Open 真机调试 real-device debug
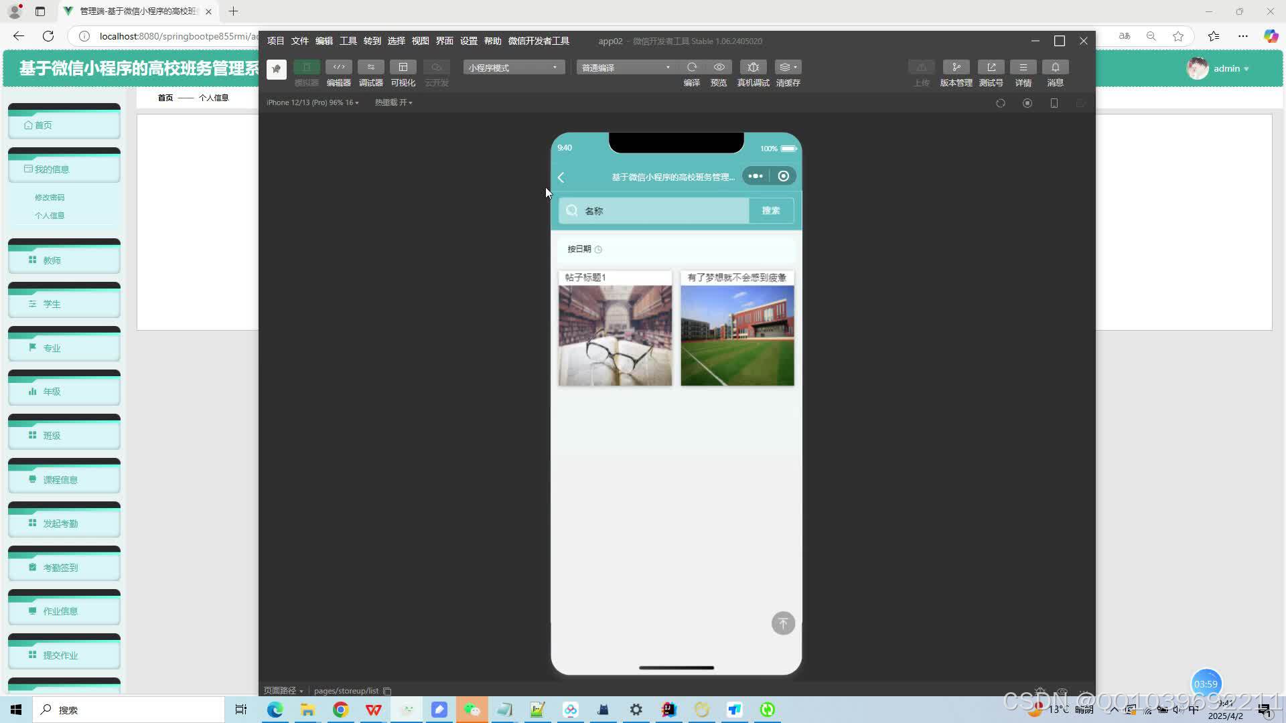 tap(753, 67)
